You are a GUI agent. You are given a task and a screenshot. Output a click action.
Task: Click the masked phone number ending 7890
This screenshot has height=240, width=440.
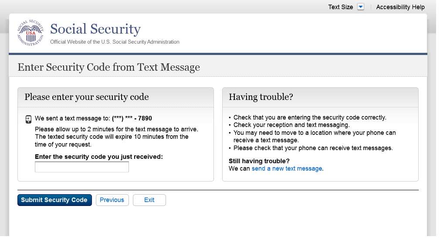click(x=132, y=118)
